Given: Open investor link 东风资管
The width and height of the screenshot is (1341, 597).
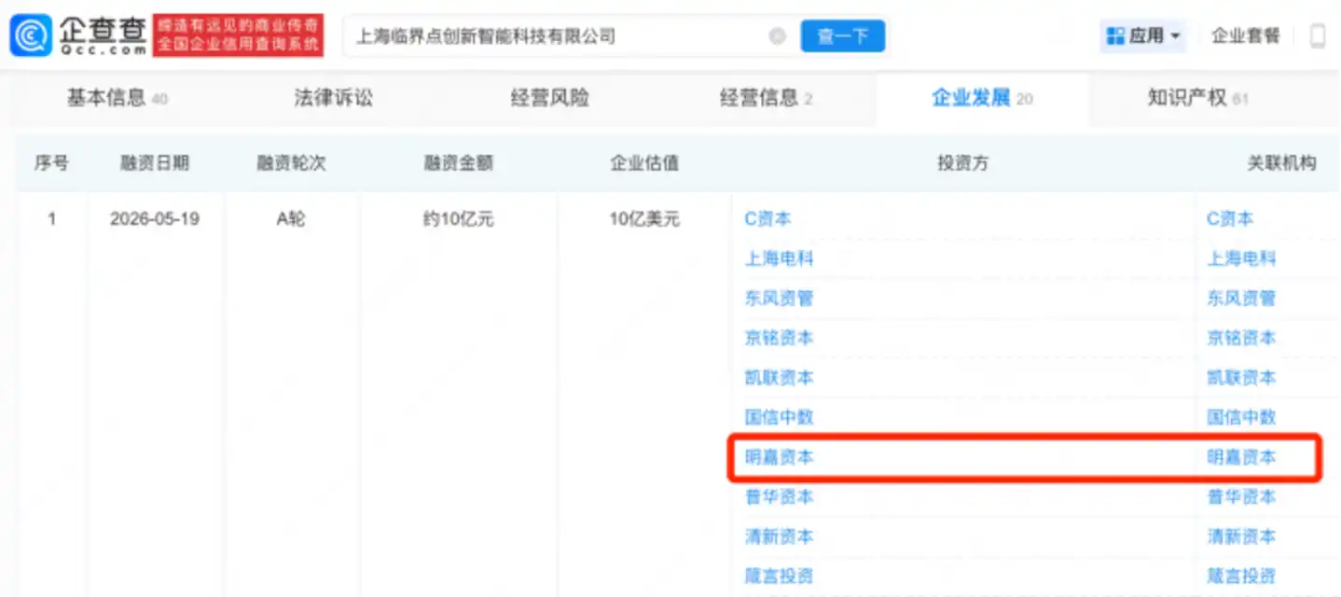Looking at the screenshot, I should tap(779, 298).
